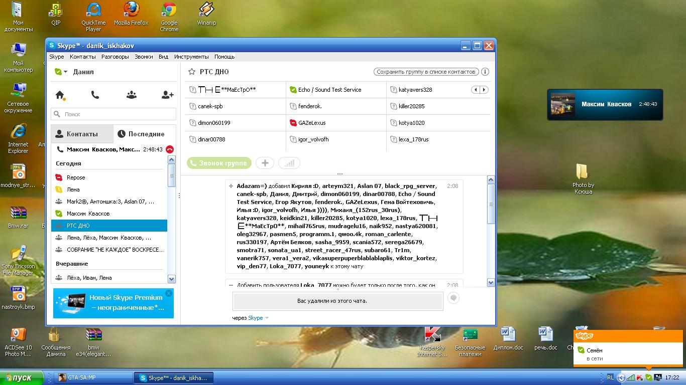
Task: Close the Skype Premium ad
Action: 169,293
